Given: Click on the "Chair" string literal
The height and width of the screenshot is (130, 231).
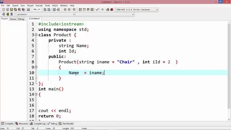Looking at the screenshot, I should coord(126,62).
